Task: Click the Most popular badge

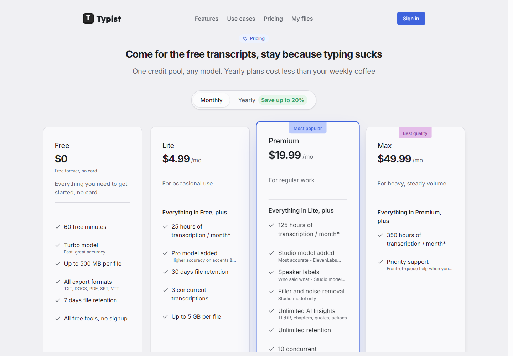Action: point(308,128)
